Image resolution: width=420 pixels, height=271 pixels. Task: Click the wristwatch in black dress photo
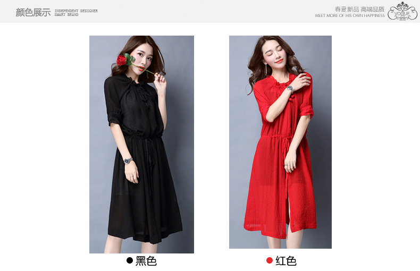[x=128, y=160]
